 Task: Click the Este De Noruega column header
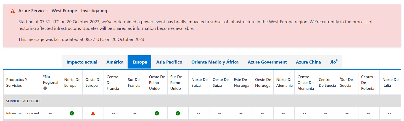tap(242, 83)
